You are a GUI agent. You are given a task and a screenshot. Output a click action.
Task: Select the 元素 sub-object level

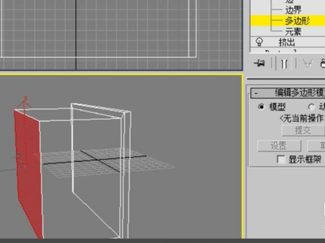pos(293,32)
